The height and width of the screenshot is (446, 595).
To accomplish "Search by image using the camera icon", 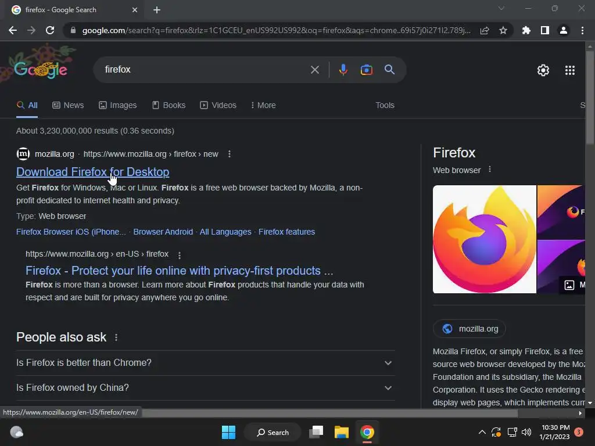I will (x=367, y=70).
